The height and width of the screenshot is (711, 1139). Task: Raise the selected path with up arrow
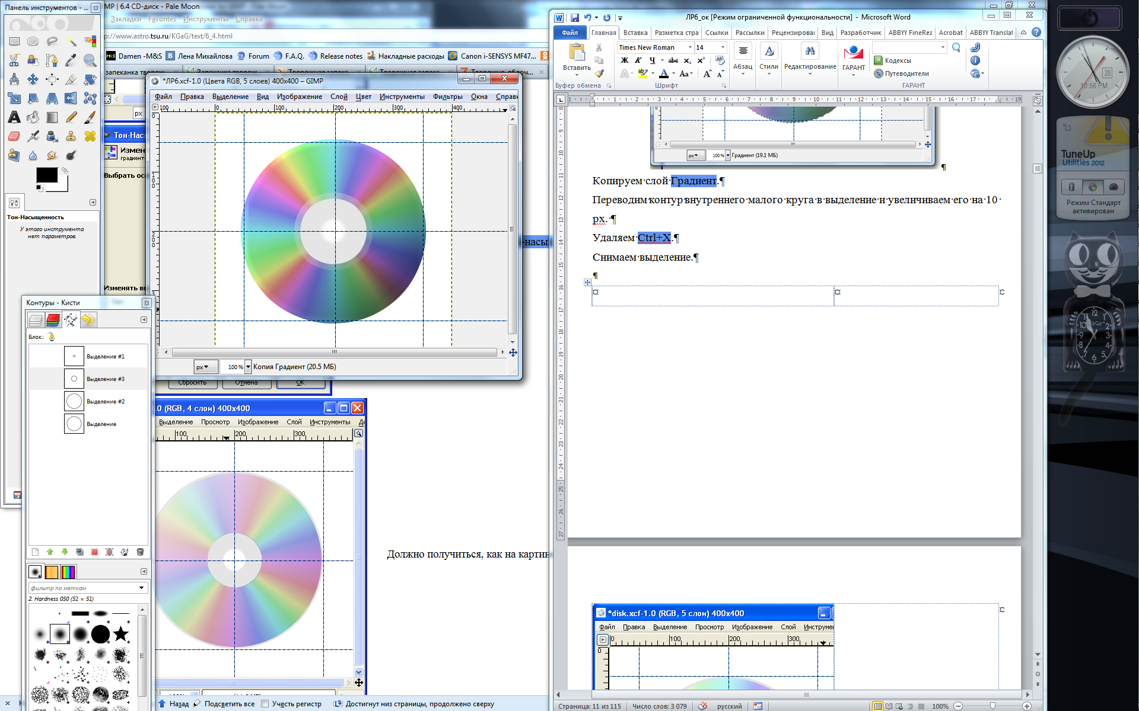tap(50, 552)
